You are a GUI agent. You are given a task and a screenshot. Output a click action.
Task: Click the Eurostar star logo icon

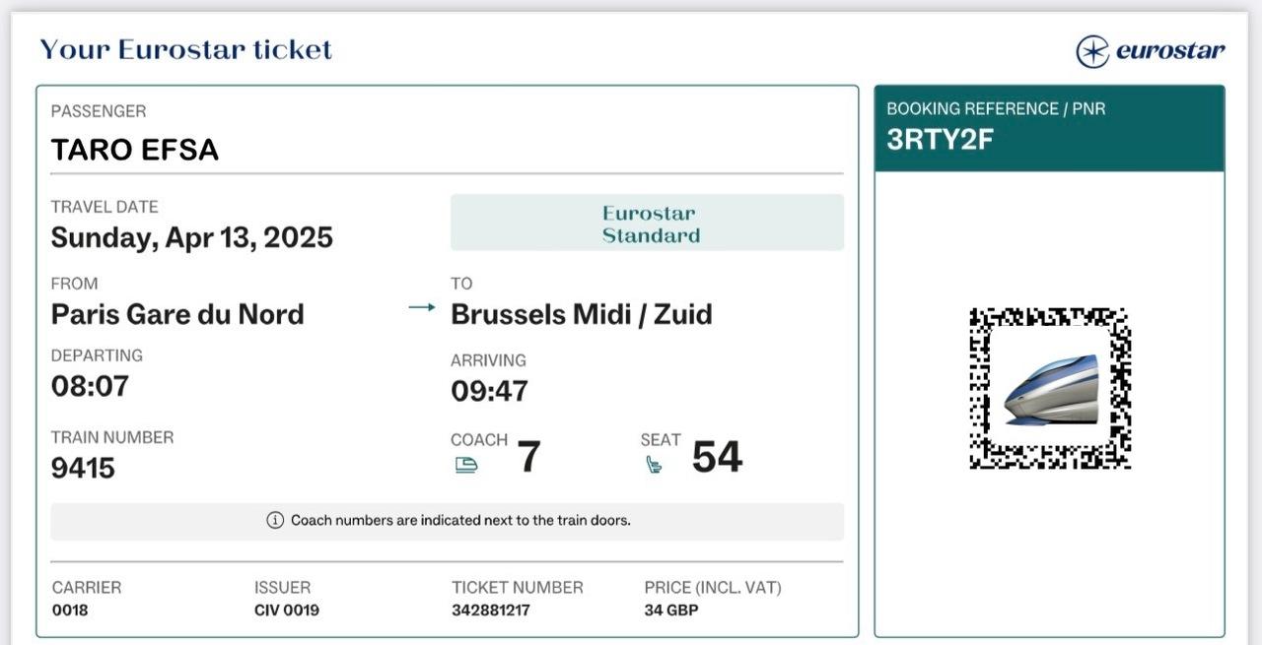[x=1092, y=51]
